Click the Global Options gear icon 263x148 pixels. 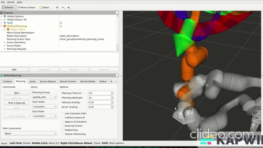5,16
